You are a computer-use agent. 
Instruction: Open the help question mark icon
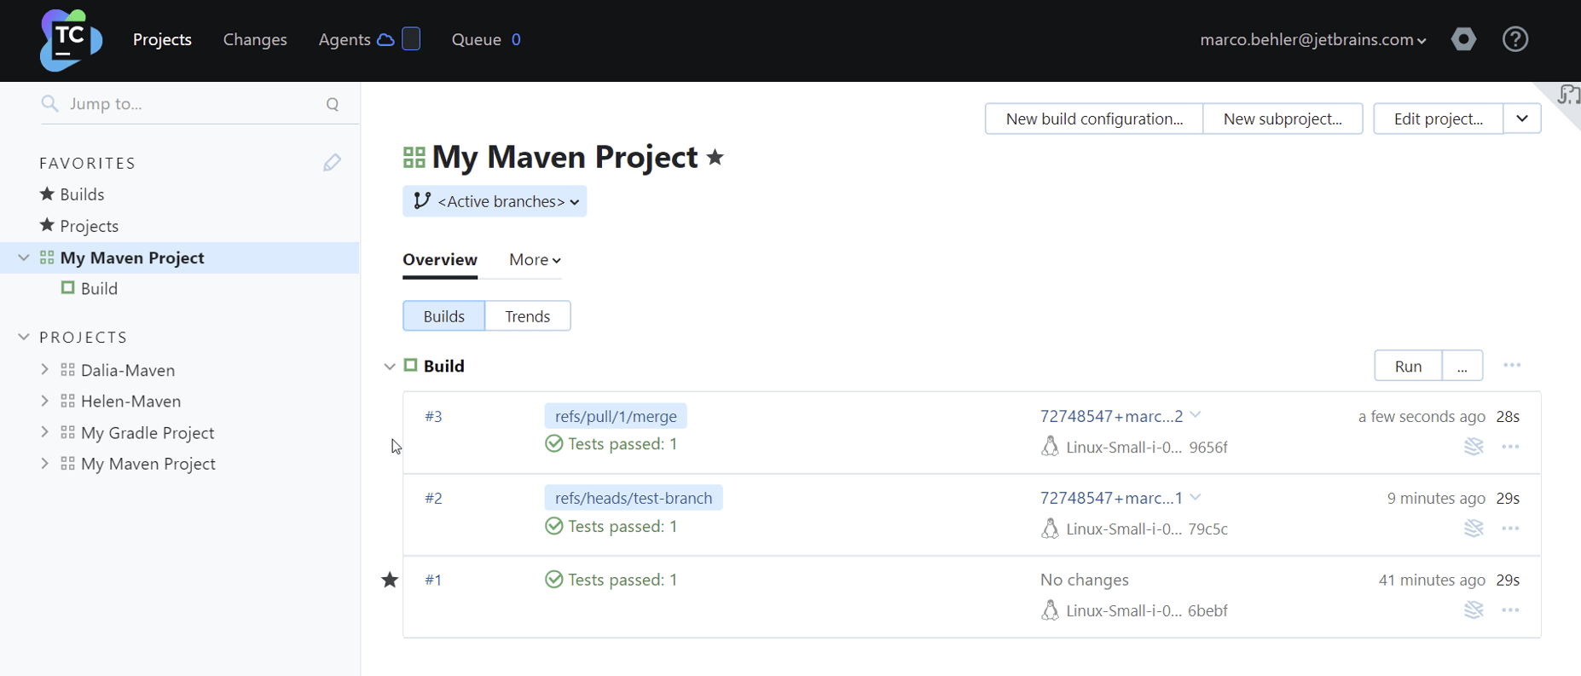1515,39
